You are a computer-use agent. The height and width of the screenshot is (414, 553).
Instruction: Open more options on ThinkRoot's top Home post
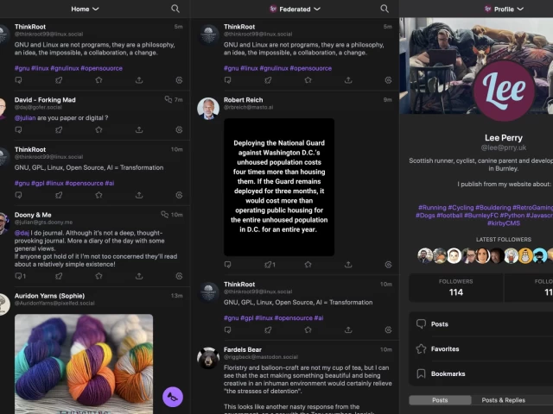click(x=179, y=80)
